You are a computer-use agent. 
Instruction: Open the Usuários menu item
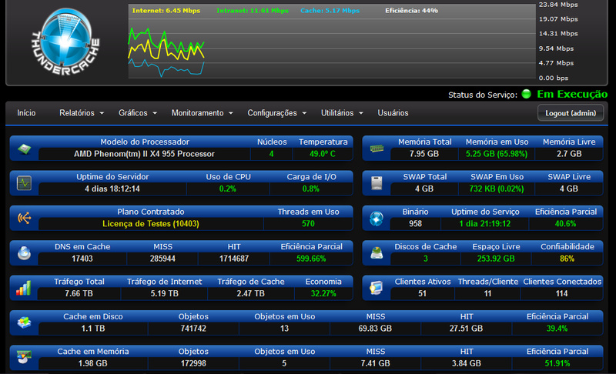(x=393, y=113)
